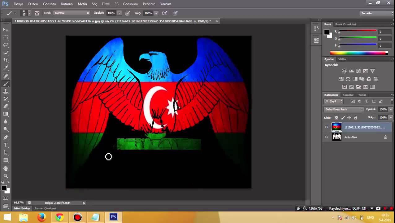Viewport: 395px width, 223px height.
Task: Open the Akış flow slider dropdown
Action: pos(156,13)
